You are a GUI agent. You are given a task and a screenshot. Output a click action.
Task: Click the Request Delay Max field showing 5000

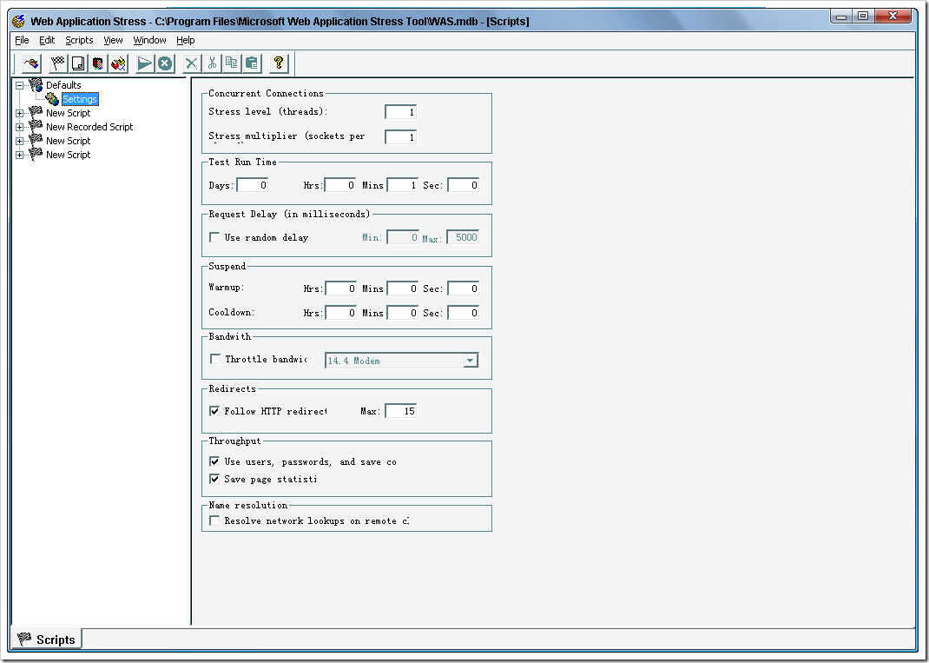point(463,237)
